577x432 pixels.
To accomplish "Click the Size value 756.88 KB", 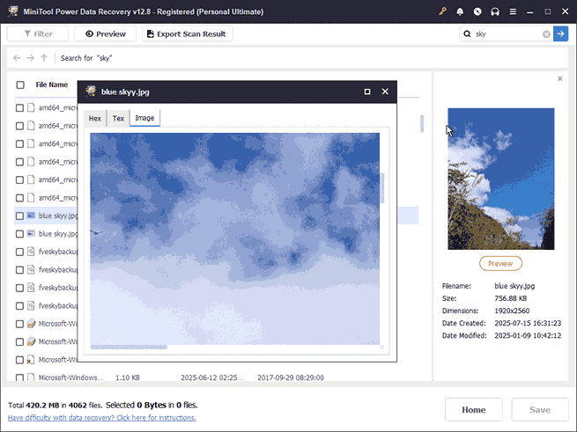I will 511,298.
